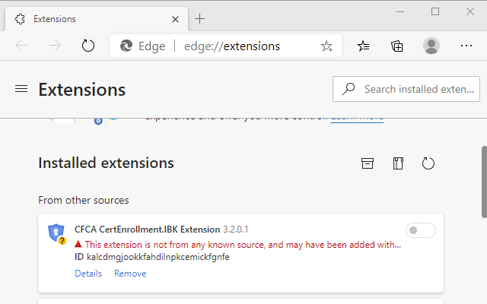This screenshot has height=304, width=487.
Task: Click the refresh page button
Action: tap(88, 46)
